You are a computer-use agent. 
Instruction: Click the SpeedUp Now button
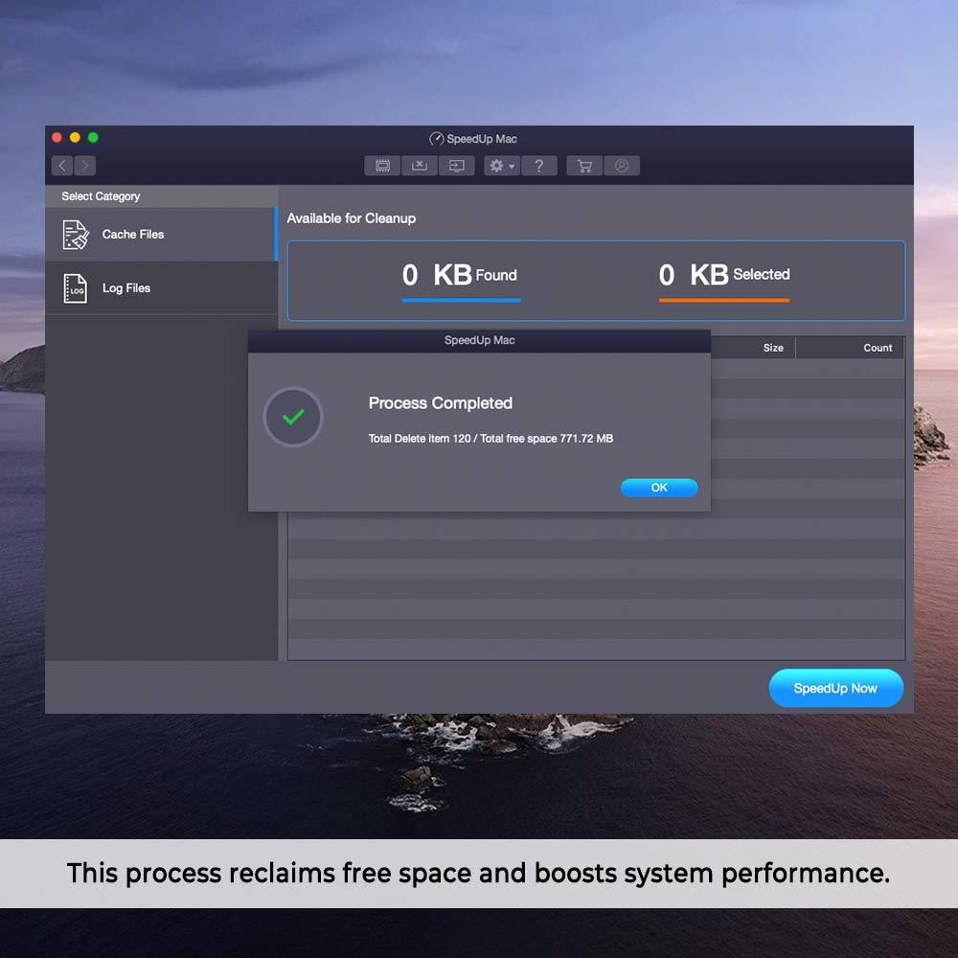pyautogui.click(x=835, y=688)
